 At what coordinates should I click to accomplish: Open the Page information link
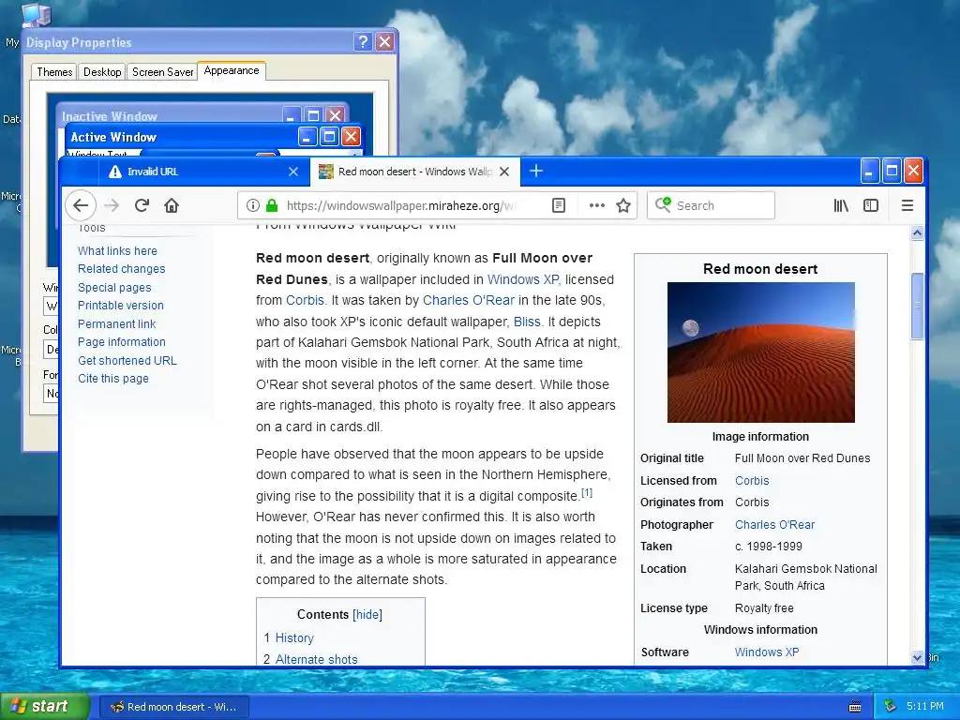[x=122, y=341]
